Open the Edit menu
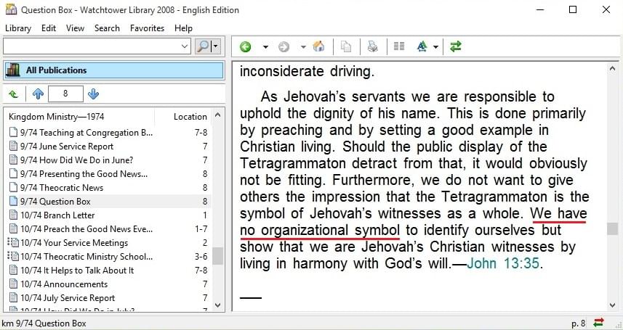Image resolution: width=623 pixels, height=330 pixels. 49,28
